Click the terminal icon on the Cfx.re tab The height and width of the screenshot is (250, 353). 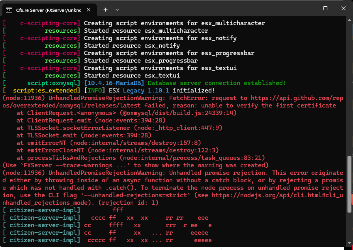pos(9,10)
